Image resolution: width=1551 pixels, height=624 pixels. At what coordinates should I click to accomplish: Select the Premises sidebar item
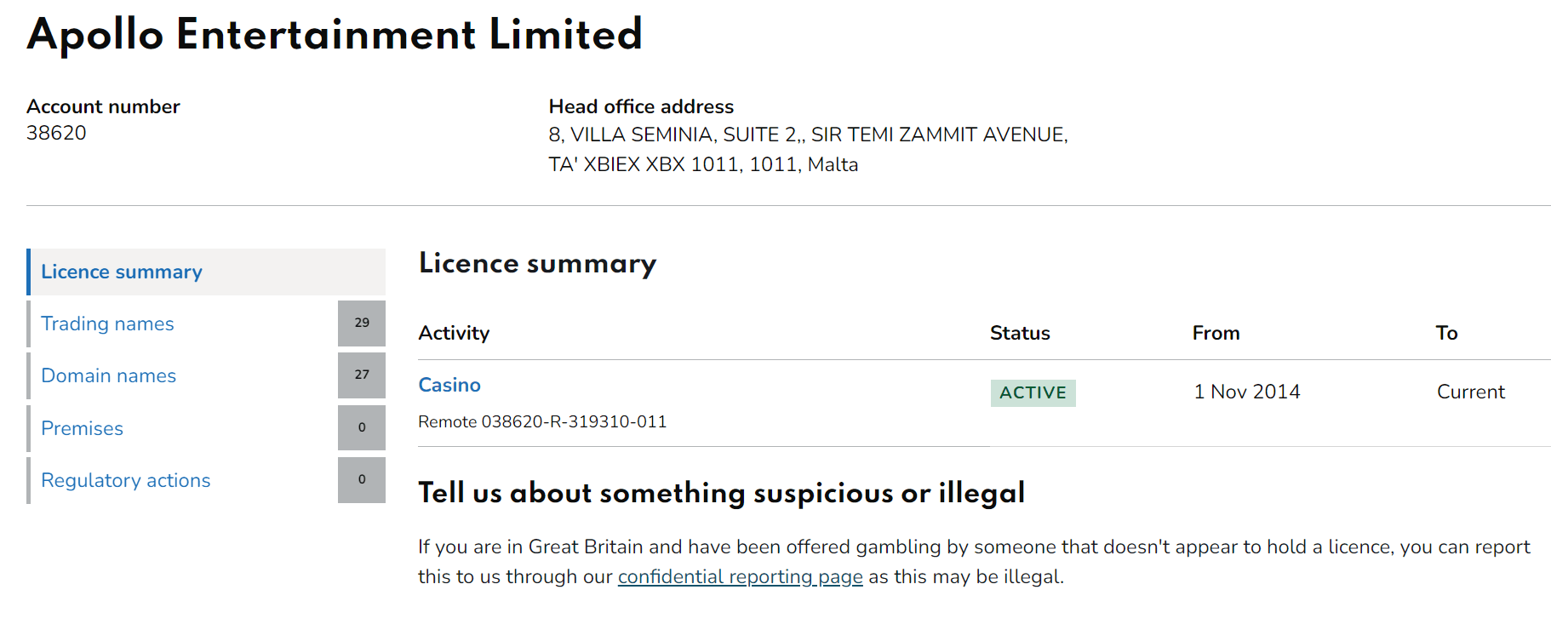[82, 428]
